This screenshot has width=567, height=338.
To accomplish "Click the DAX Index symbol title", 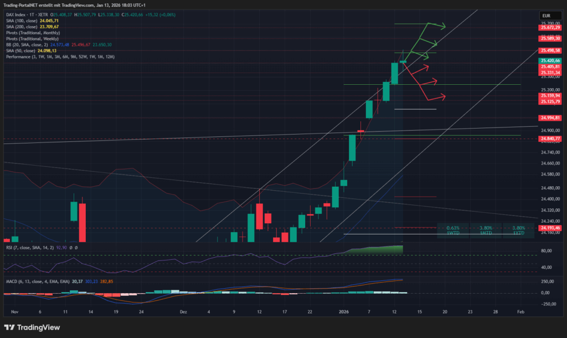I will click(x=17, y=14).
